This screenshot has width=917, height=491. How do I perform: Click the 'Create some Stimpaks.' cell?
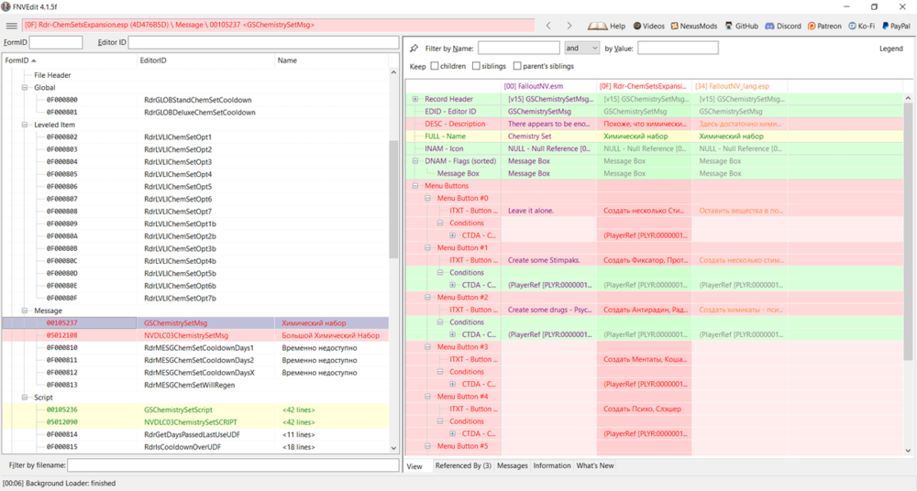pos(548,260)
